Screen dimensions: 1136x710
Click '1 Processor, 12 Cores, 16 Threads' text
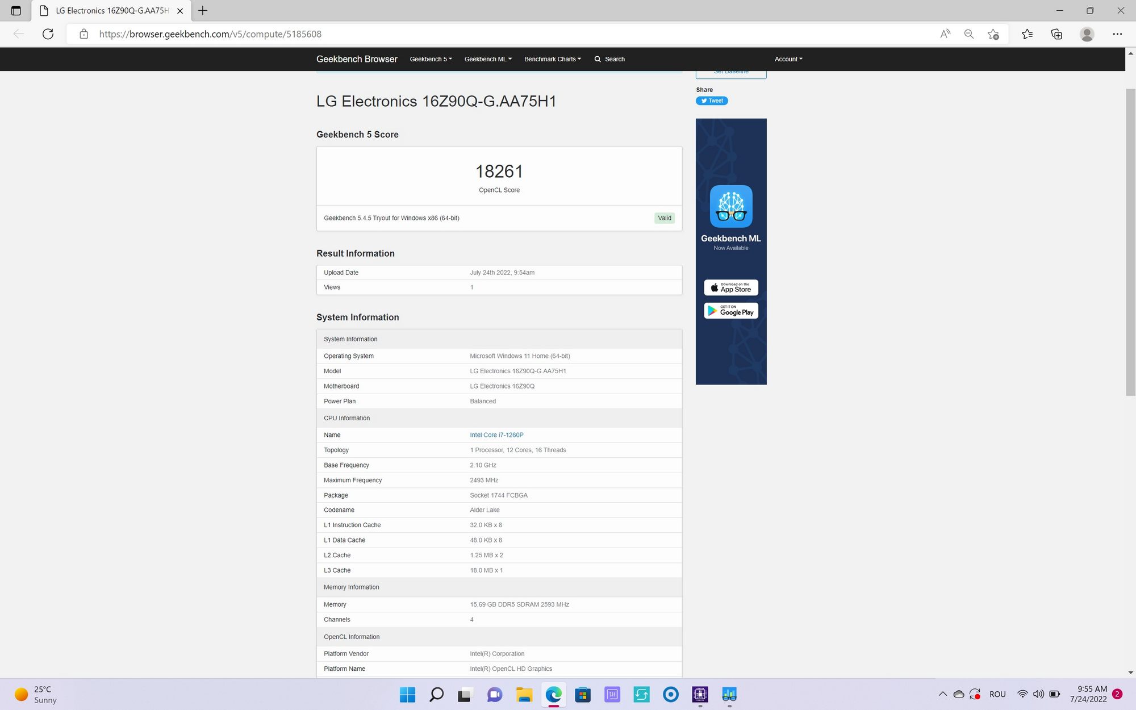(518, 450)
